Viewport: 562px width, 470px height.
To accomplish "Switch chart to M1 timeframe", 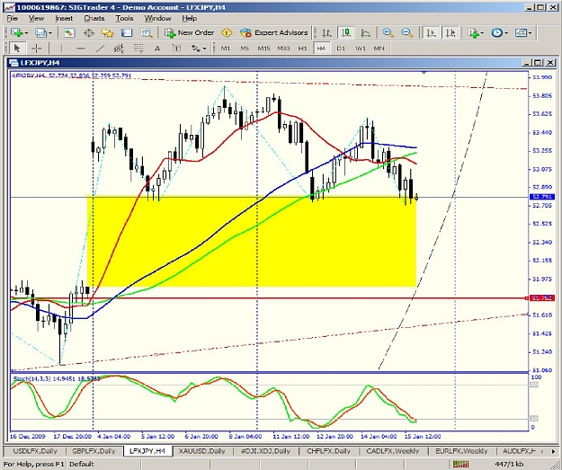I will 225,48.
